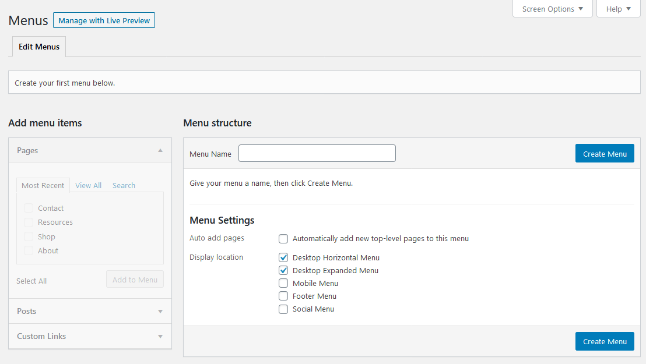Screen dimensions: 646x364
Task: Switch to the Search tab
Action: (x=124, y=185)
